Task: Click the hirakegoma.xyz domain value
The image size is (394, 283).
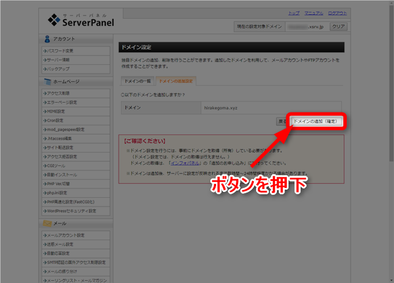Action: click(x=221, y=108)
